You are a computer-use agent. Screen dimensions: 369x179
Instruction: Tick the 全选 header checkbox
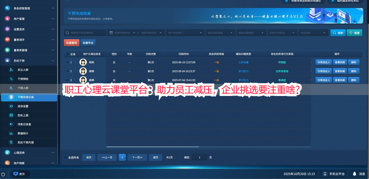click(x=68, y=54)
